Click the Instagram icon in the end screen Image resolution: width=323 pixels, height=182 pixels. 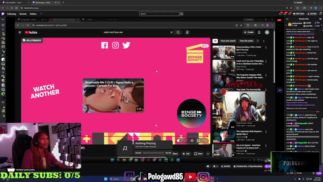coord(115,45)
